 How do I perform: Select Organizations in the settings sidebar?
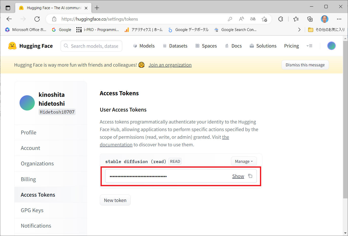coord(51,164)
